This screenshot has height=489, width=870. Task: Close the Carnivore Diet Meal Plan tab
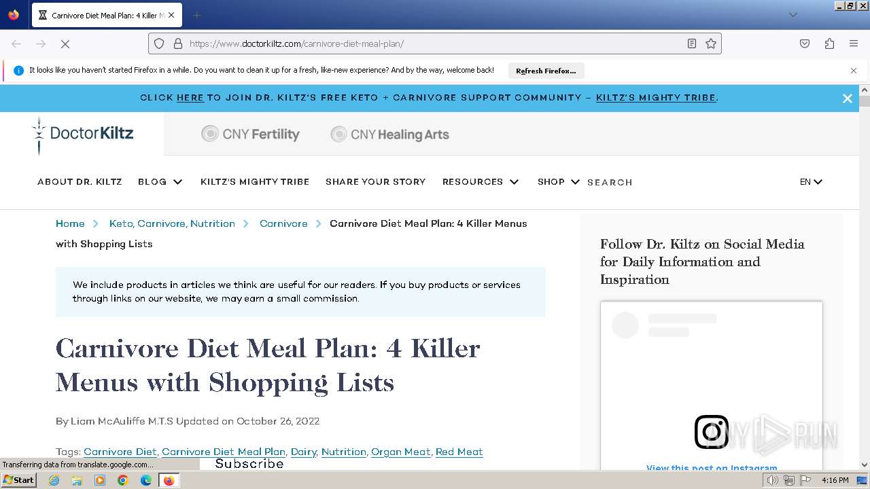pos(171,15)
